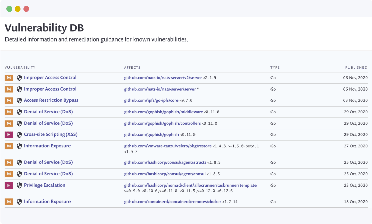
Task: Open Improper Access Control for nats-server/v2/server
Action: pyautogui.click(x=50, y=78)
